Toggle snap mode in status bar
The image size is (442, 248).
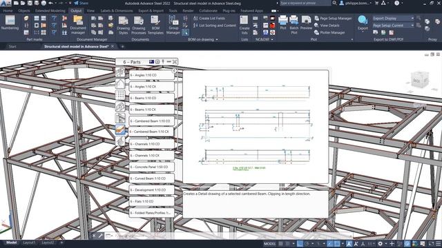(x=287, y=243)
